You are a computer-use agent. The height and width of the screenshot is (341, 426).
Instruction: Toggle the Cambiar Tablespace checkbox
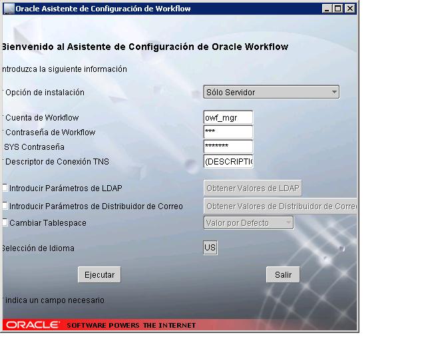[x=5, y=222]
